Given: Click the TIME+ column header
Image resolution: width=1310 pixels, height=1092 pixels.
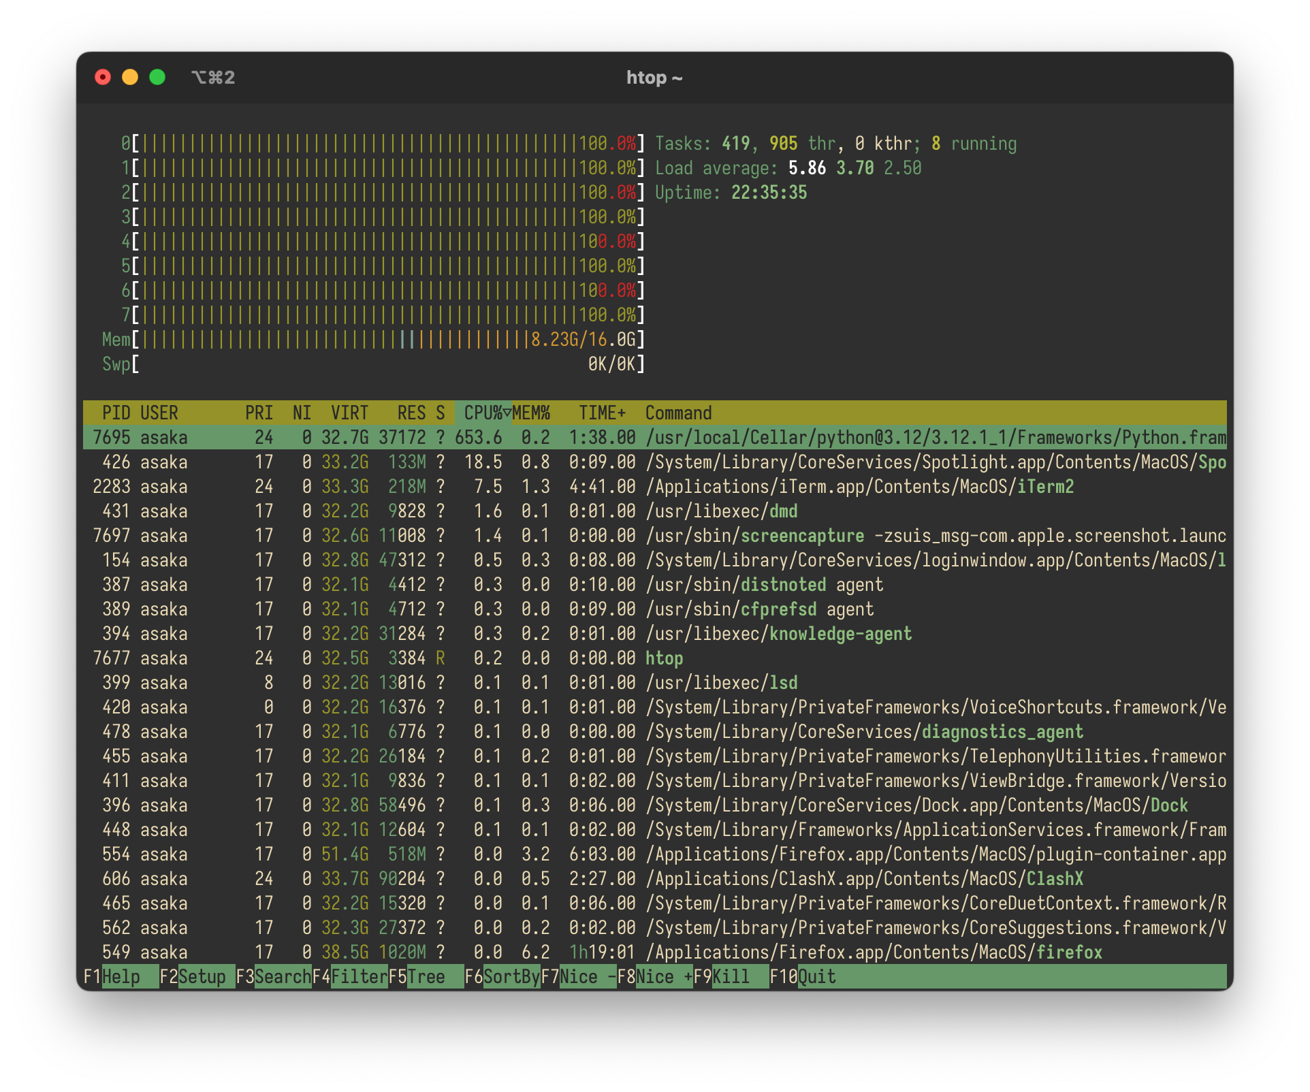Looking at the screenshot, I should (x=602, y=413).
